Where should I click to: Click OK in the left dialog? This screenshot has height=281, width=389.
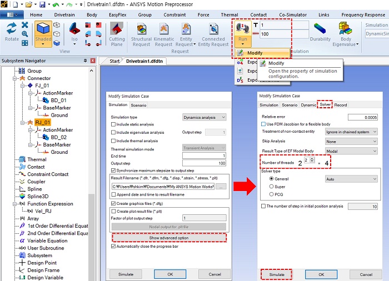click(x=170, y=274)
